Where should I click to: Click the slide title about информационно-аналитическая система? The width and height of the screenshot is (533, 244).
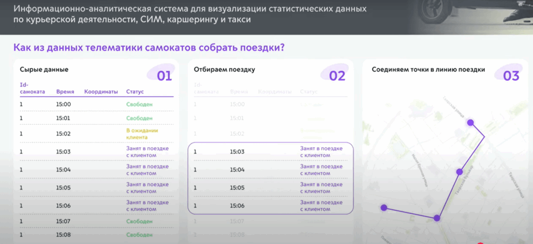click(x=190, y=14)
